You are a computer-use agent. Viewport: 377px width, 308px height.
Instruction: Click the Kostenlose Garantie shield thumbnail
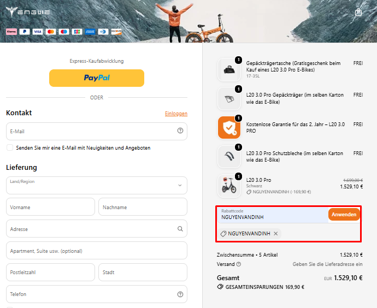tap(229, 128)
